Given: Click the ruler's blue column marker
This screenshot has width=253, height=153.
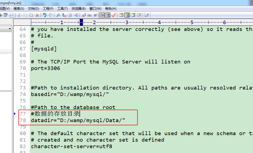Looking at the screenshot, I should pyautogui.click(x=81, y=22).
